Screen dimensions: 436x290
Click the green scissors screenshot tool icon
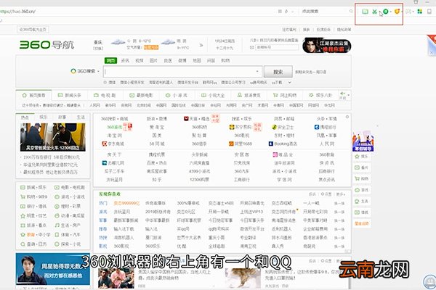(x=374, y=12)
